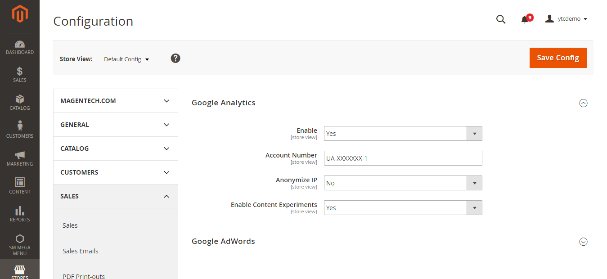Click the Configuration page title
The image size is (607, 279).
click(x=93, y=21)
